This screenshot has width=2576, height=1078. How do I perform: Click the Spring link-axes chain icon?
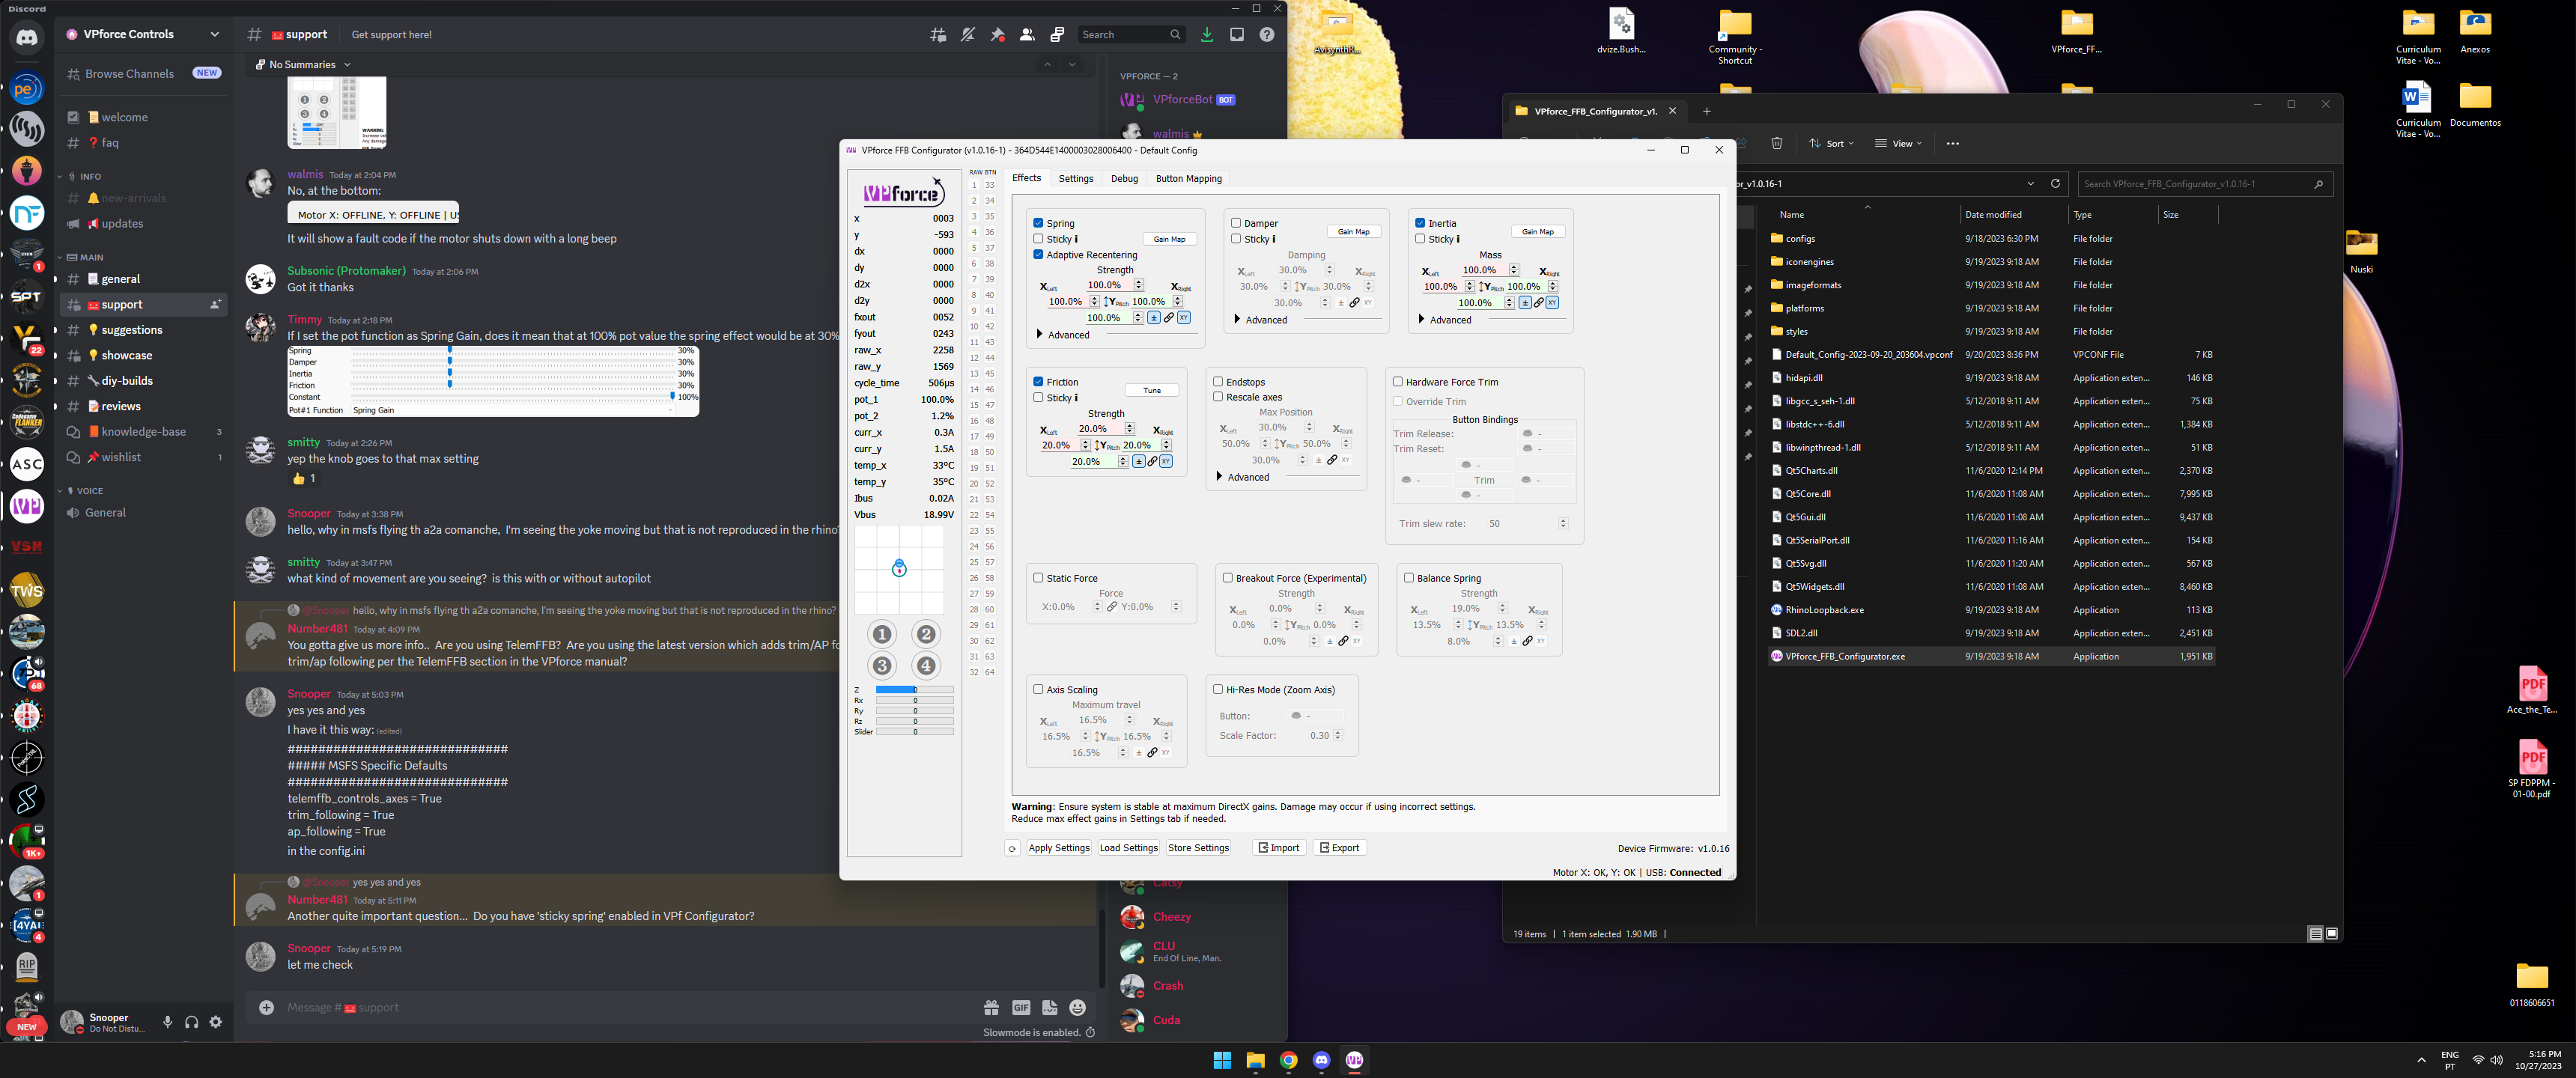tap(1168, 318)
